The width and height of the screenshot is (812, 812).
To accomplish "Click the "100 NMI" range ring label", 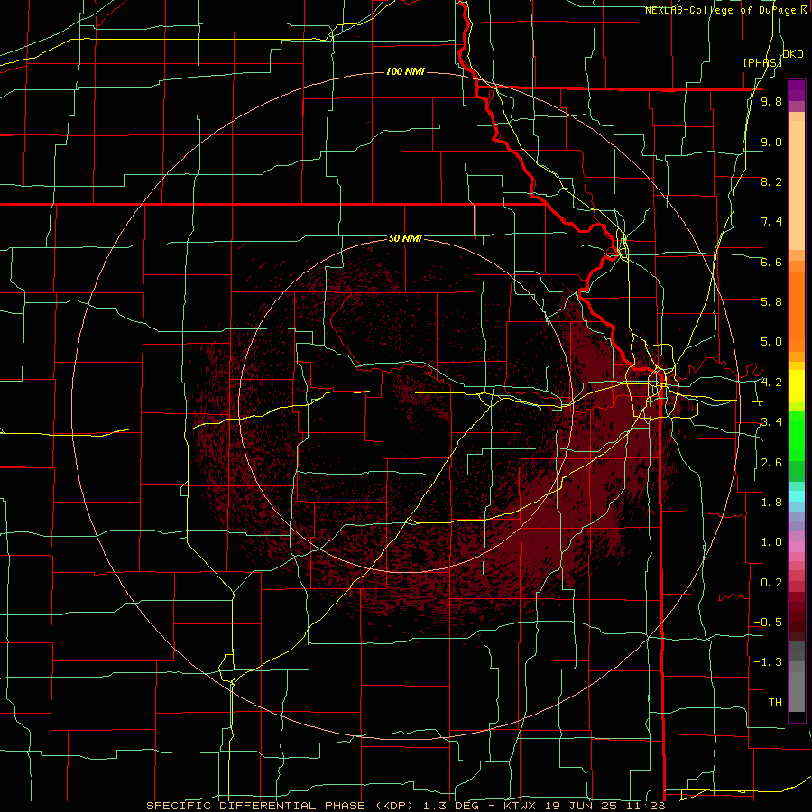I will 405,71.
